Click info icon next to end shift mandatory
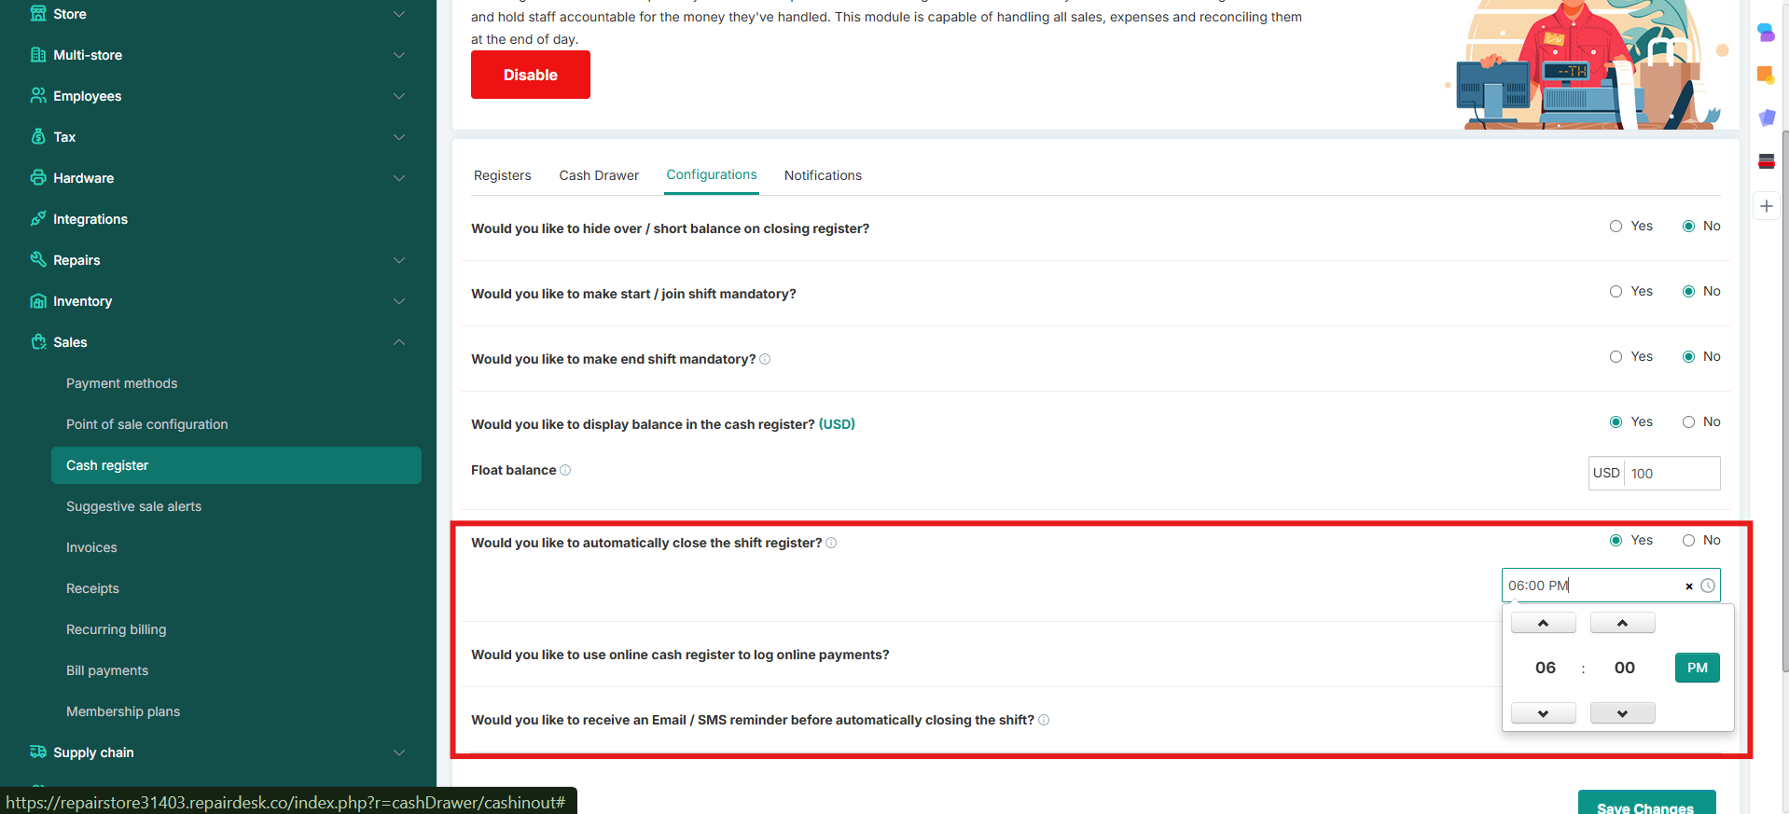Screen dimensions: 1789x814 coord(765,359)
